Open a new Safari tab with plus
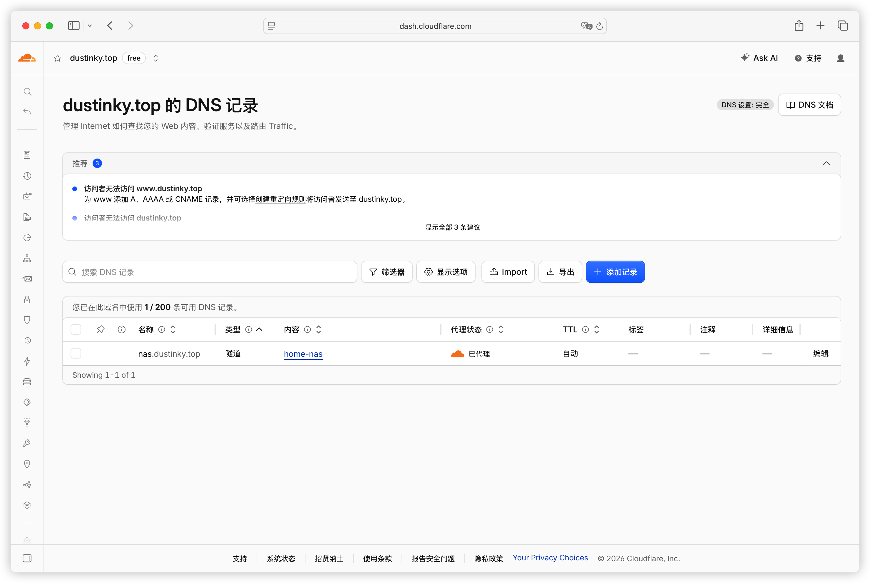The height and width of the screenshot is (583, 870). [821, 26]
